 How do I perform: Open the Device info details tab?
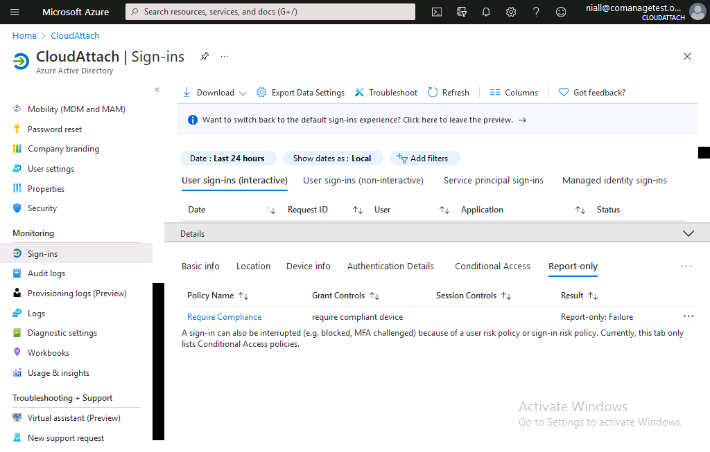pos(309,266)
